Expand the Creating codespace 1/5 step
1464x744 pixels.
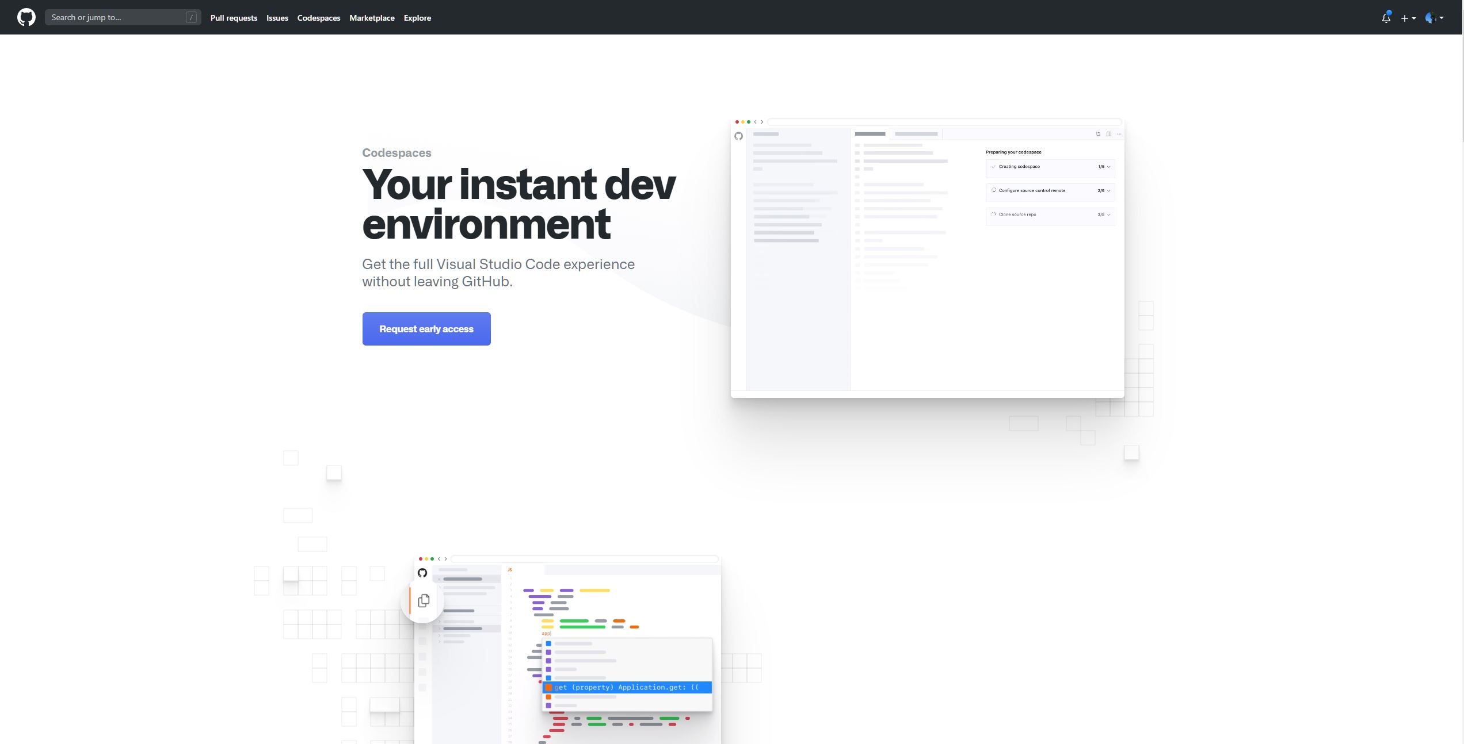tap(1050, 167)
